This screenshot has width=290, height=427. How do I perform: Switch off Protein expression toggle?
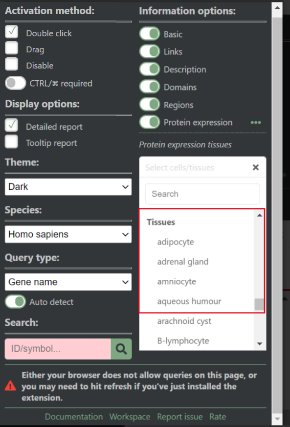coord(150,122)
